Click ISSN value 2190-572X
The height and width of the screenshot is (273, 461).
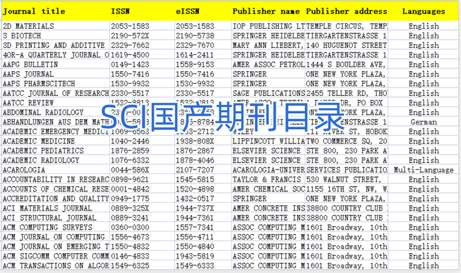142,36
